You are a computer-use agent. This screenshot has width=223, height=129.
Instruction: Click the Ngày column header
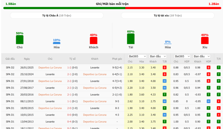point(27,59)
